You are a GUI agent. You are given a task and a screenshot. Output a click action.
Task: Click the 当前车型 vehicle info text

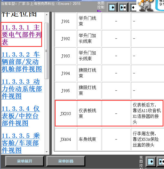tap(41, 4)
